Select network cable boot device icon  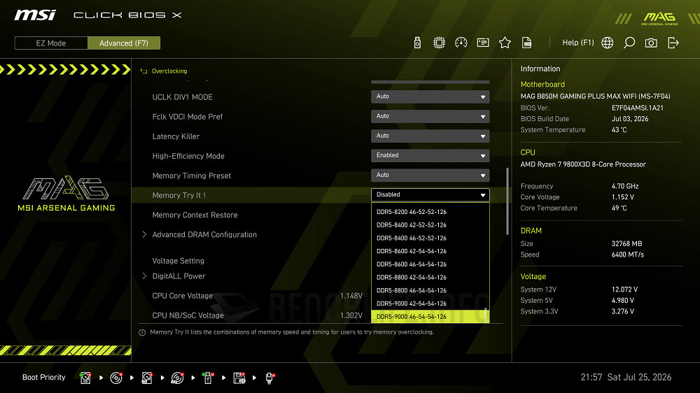269,378
